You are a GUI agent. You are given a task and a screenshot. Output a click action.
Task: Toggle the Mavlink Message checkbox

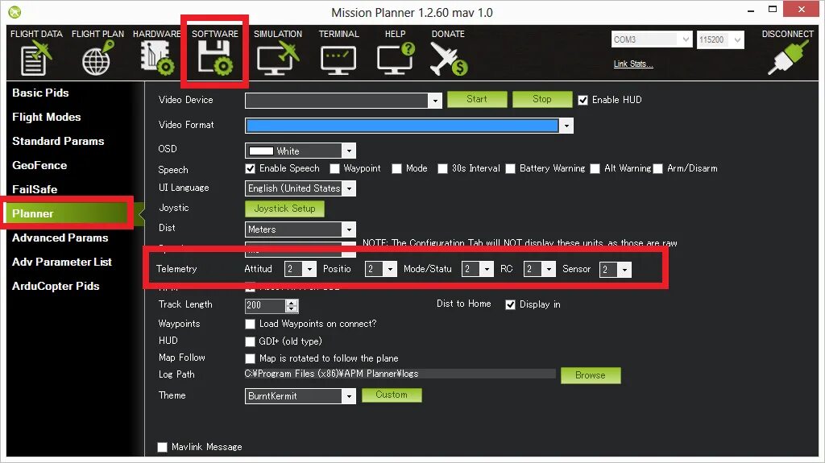[162, 447]
